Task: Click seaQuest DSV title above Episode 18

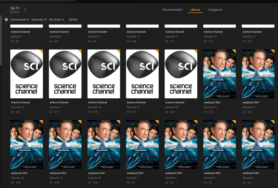Action: coord(19,173)
